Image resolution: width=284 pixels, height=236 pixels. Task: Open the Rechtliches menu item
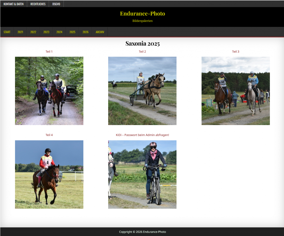[38, 4]
